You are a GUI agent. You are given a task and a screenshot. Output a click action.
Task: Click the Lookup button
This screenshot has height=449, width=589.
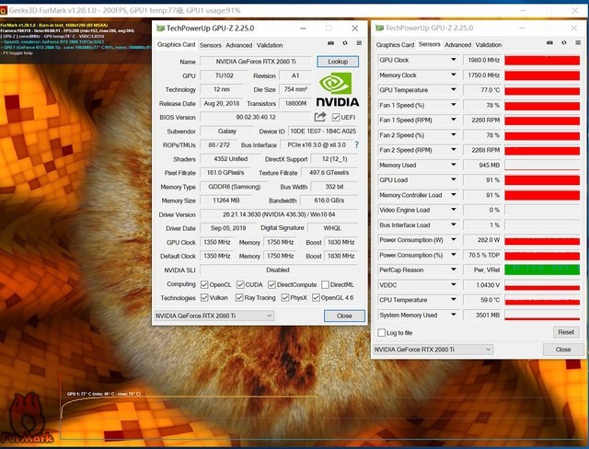pyautogui.click(x=338, y=62)
